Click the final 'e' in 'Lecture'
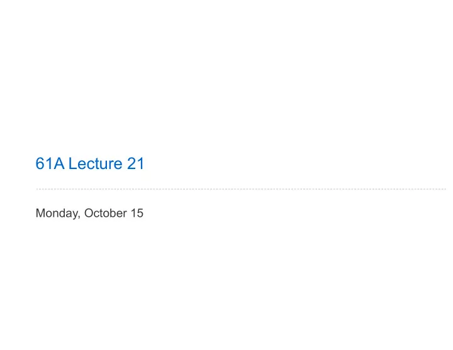Screen dimensions: 453x350 tap(118, 165)
